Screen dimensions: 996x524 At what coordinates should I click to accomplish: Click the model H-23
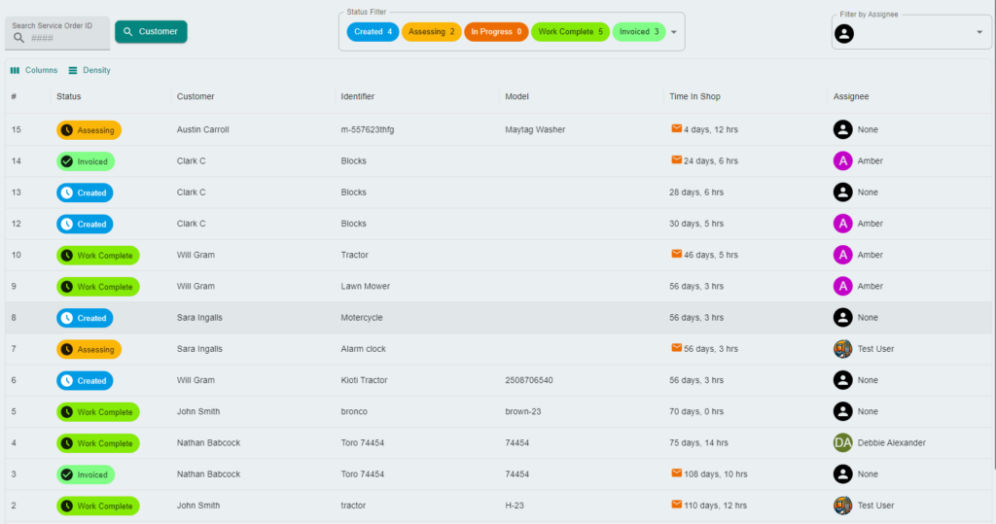515,506
